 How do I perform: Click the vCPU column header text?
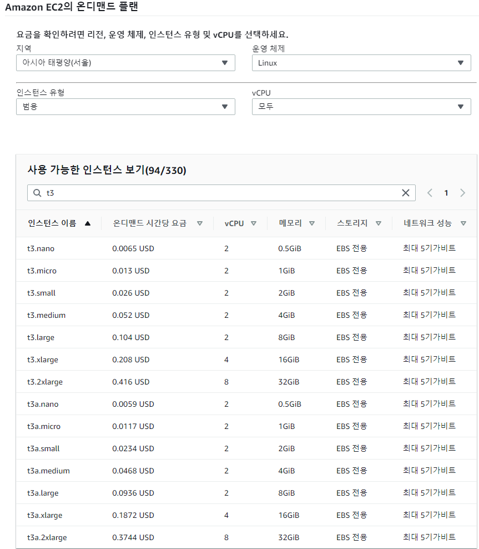[234, 223]
